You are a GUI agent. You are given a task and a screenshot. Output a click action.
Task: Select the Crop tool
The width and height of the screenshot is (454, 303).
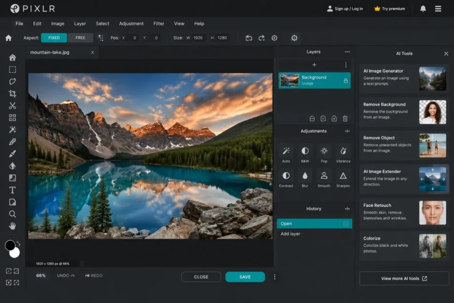click(12, 94)
